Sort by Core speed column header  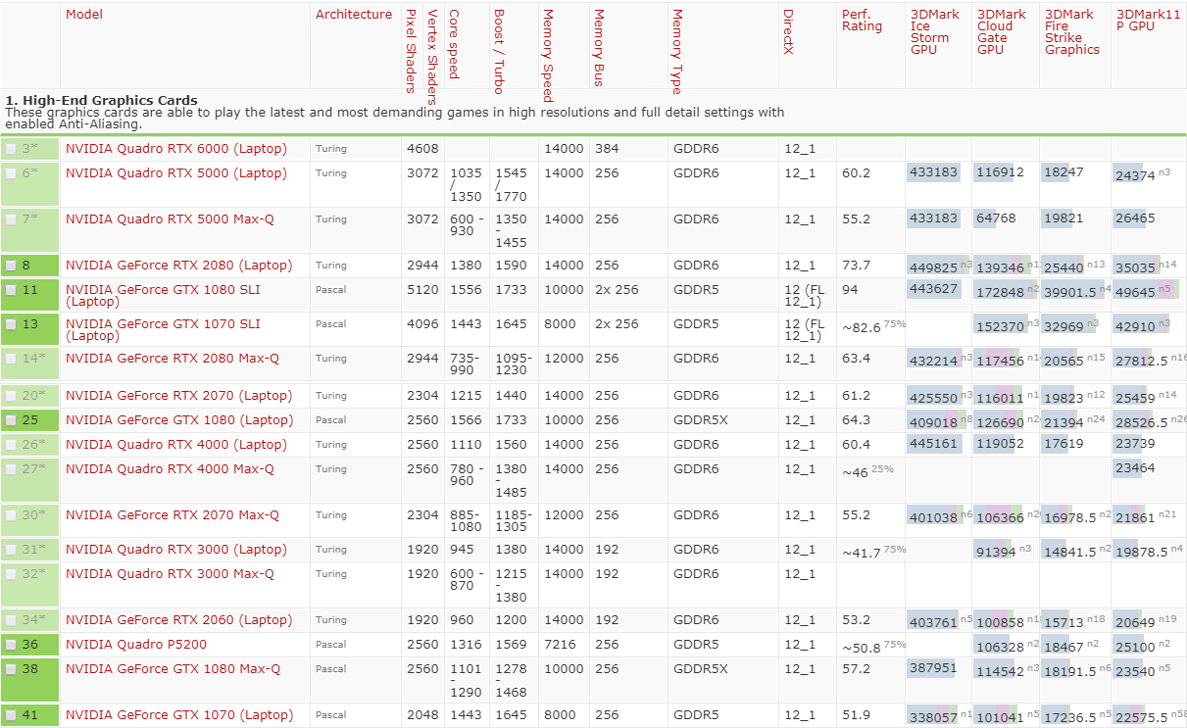coord(453,46)
